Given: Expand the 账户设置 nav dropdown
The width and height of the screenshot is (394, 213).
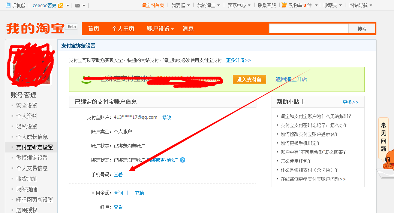Looking at the screenshot, I should [160, 28].
